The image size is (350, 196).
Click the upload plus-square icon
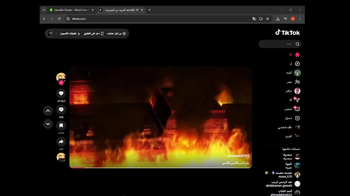click(x=297, y=118)
